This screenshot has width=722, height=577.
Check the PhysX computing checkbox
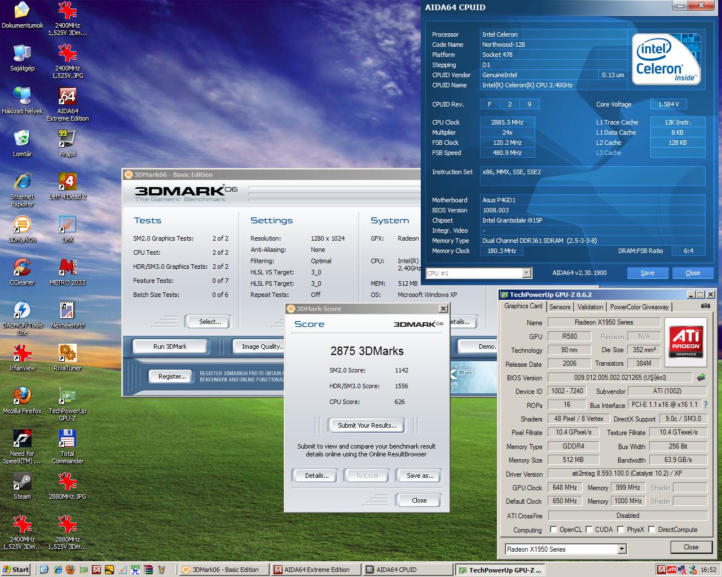tap(620, 530)
